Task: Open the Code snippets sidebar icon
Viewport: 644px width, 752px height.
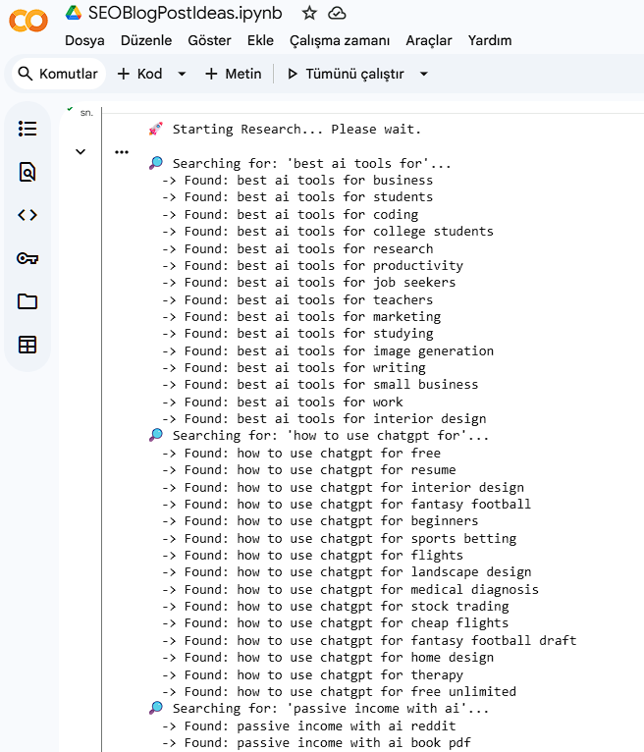Action: pos(27,215)
